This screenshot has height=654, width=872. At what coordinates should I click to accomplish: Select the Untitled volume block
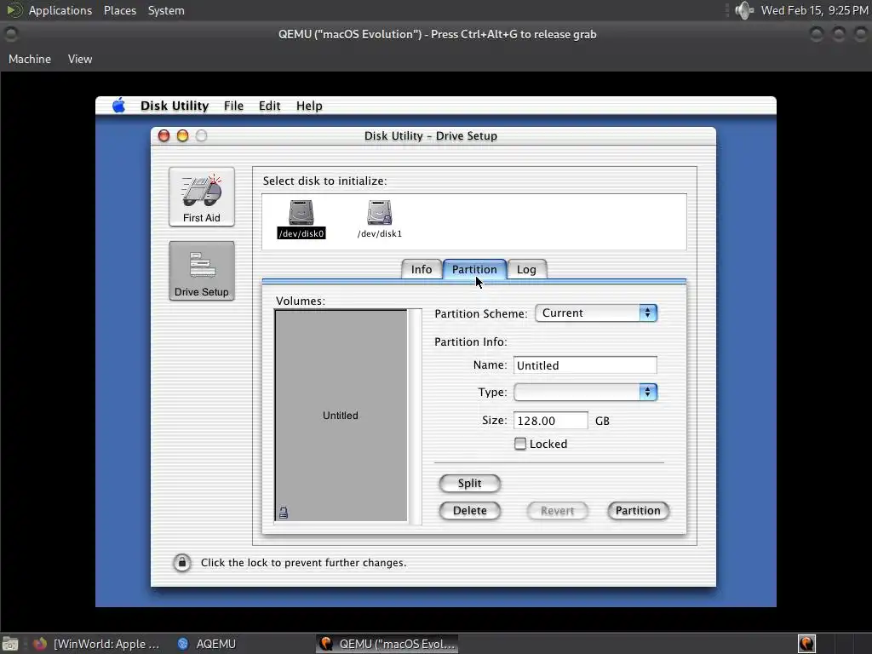click(341, 416)
